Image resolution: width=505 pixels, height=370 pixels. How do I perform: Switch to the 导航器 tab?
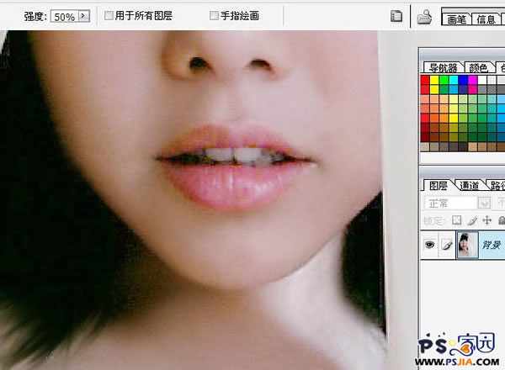[x=444, y=67]
